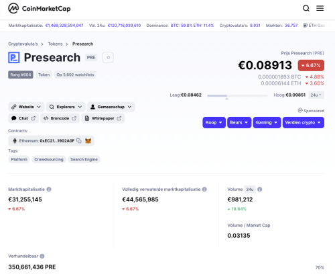Screen dimensions: 335x274
Task: Expand the Website dropdown
Action: pos(26,107)
